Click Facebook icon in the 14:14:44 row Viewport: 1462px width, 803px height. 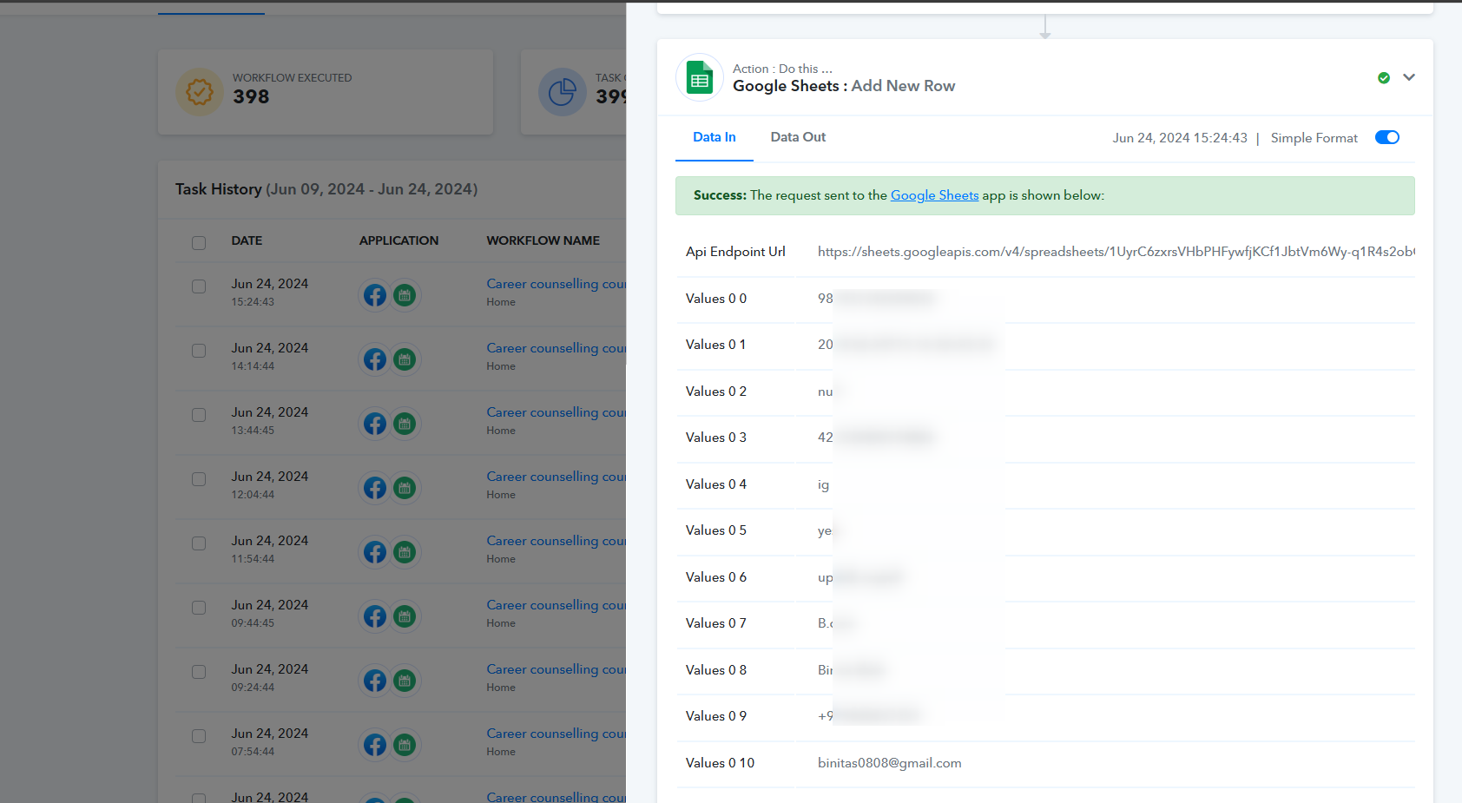tap(375, 359)
